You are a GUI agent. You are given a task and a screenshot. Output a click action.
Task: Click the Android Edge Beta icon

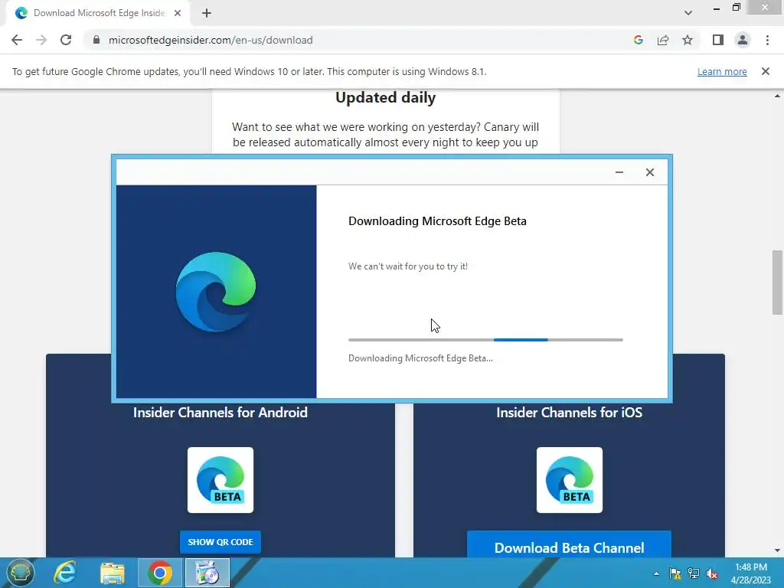coord(220,480)
